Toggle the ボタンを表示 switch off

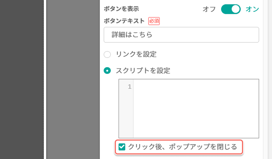(x=231, y=9)
